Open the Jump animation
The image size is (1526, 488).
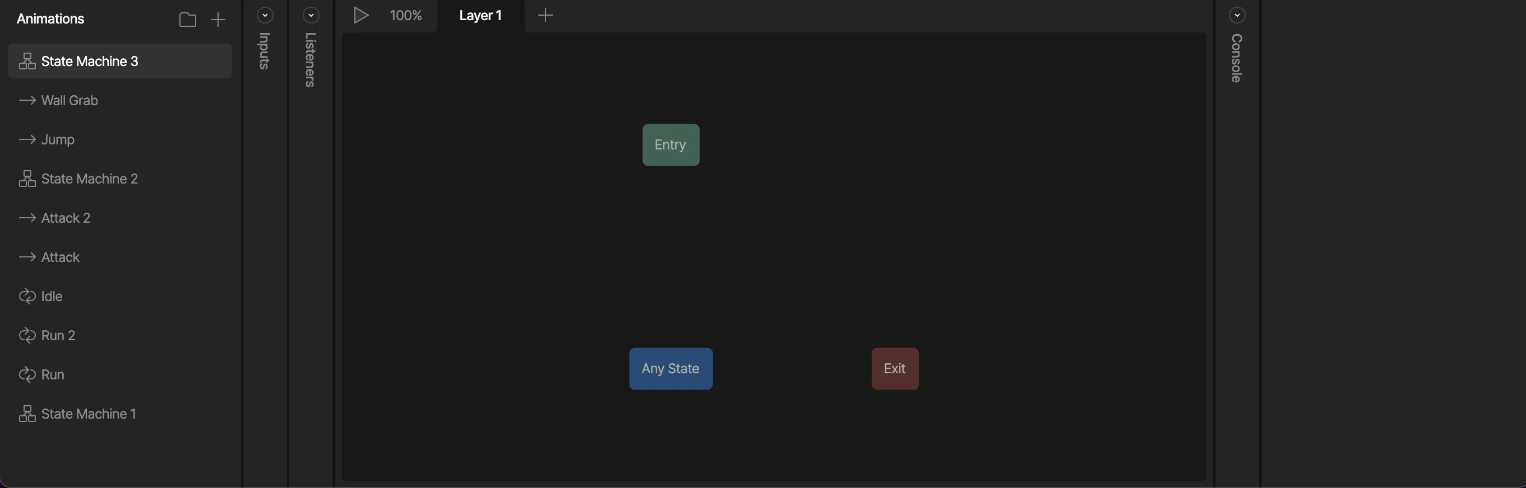pos(58,139)
